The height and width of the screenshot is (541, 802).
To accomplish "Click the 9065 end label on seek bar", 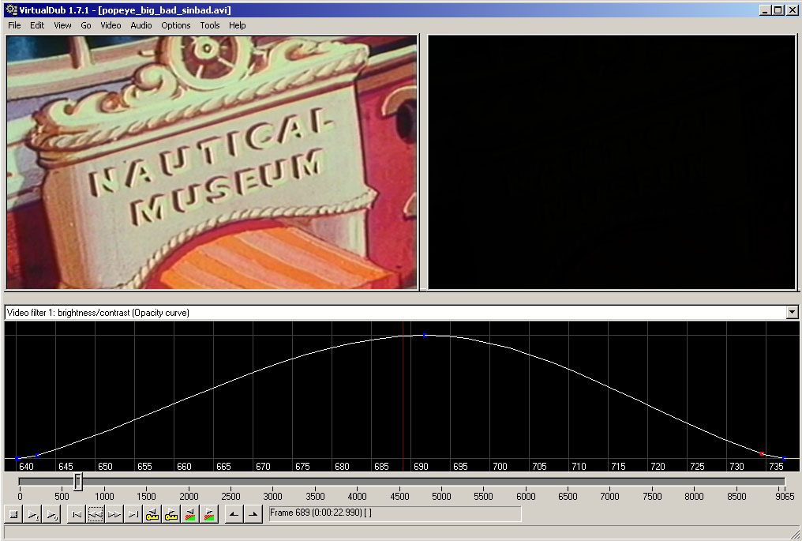I will [785, 497].
